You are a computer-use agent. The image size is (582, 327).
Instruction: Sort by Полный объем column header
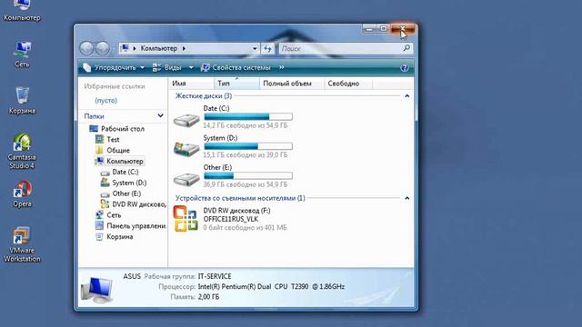coord(291,84)
